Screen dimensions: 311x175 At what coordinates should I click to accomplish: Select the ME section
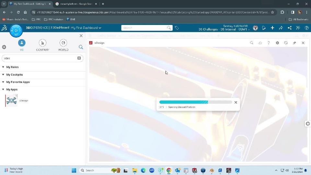[22, 45]
